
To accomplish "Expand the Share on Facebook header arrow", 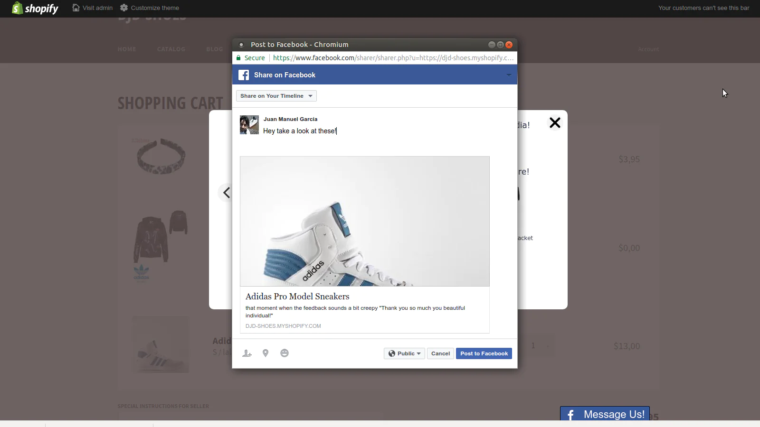I will coord(509,75).
